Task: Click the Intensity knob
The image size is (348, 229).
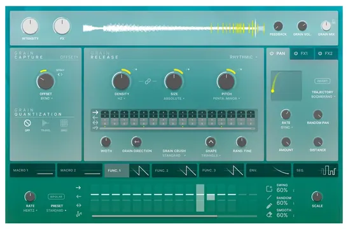Action: tap(30, 26)
